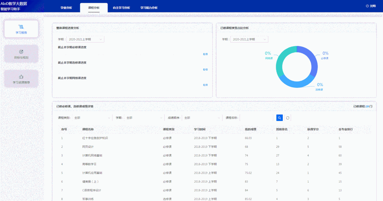The image size is (383, 201).
Task: Click the 学习报告 sidebar icon
Action: 21,27
